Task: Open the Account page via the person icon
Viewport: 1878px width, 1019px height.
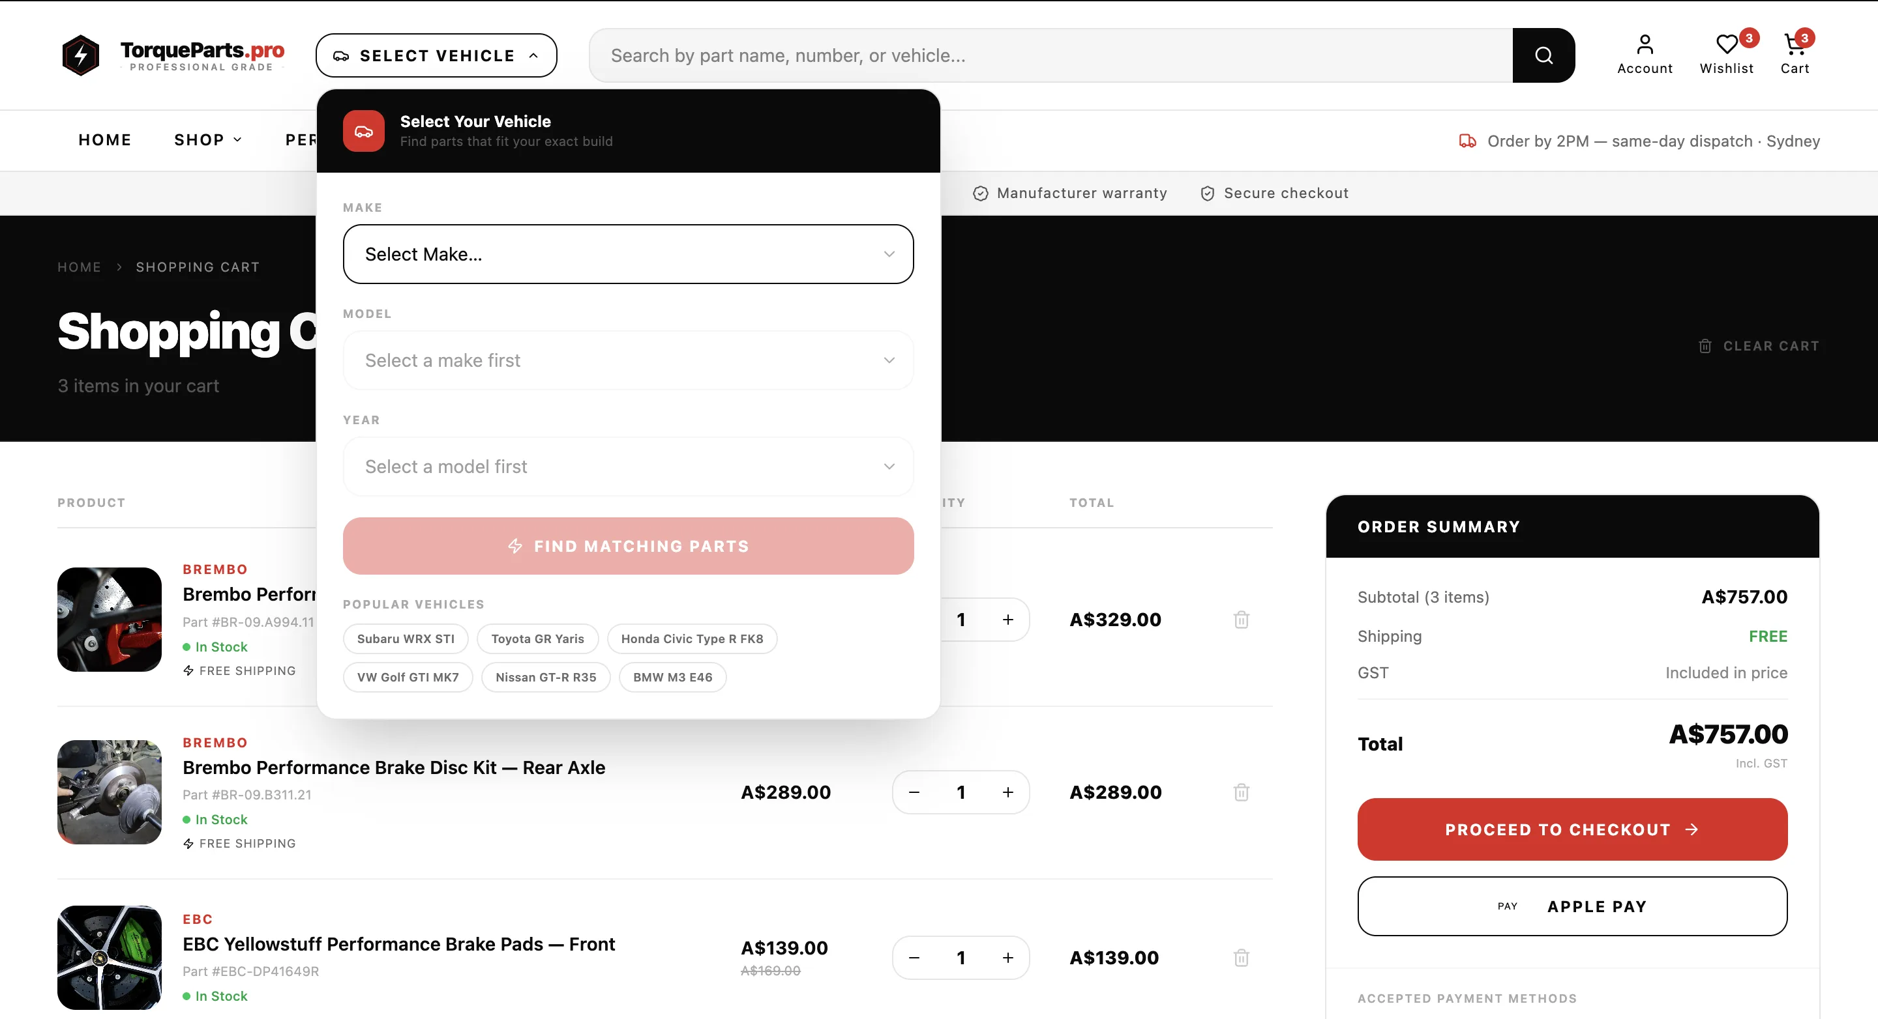Action: [1644, 44]
